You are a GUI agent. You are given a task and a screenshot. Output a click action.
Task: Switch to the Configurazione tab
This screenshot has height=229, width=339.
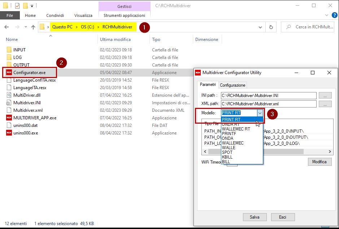[x=232, y=85]
